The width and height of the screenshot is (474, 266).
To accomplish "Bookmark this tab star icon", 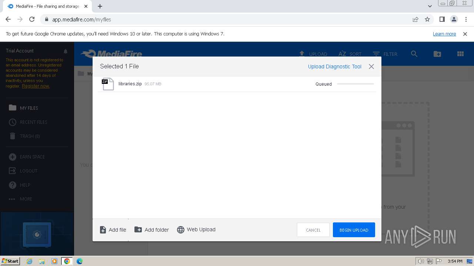I will click(427, 19).
